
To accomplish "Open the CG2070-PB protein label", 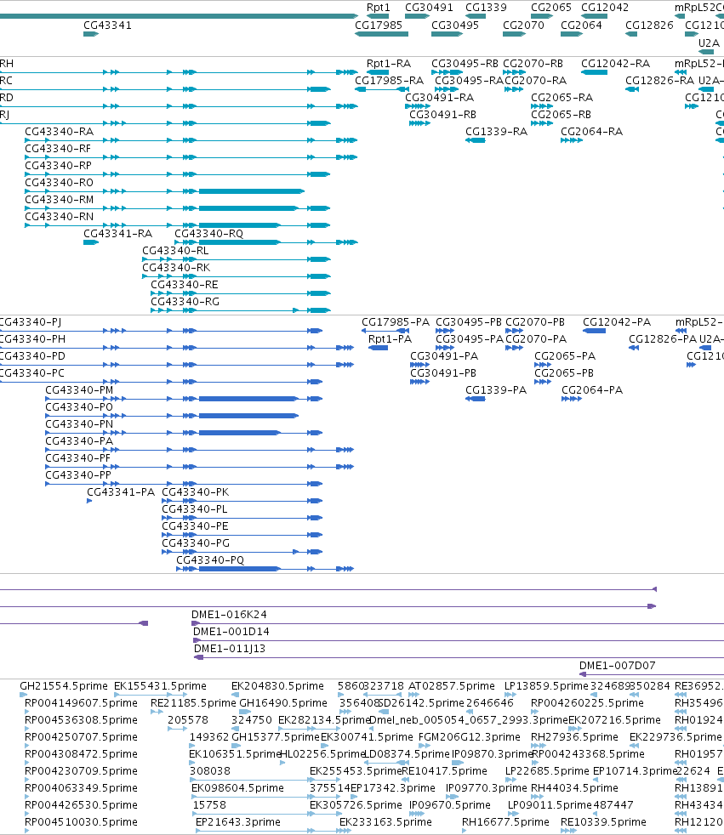I will coord(535,322).
